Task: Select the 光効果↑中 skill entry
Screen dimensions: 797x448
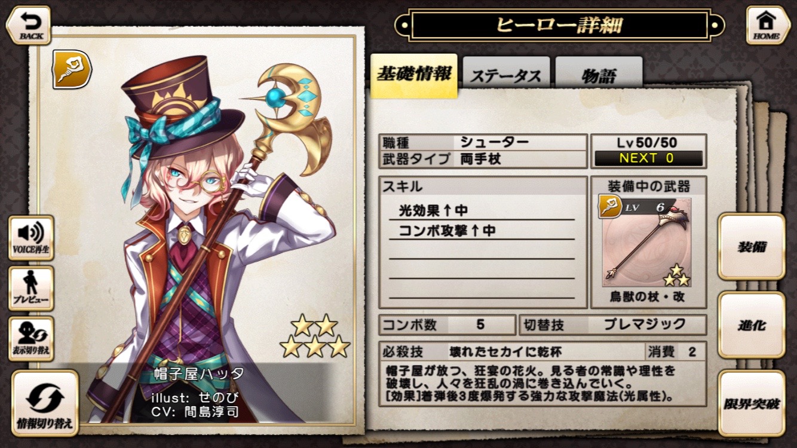Action: click(x=434, y=210)
